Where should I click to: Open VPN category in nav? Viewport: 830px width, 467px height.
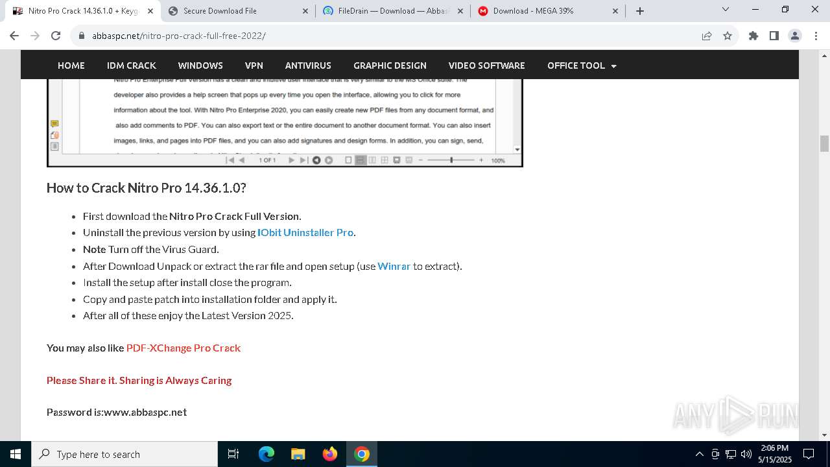click(x=254, y=66)
